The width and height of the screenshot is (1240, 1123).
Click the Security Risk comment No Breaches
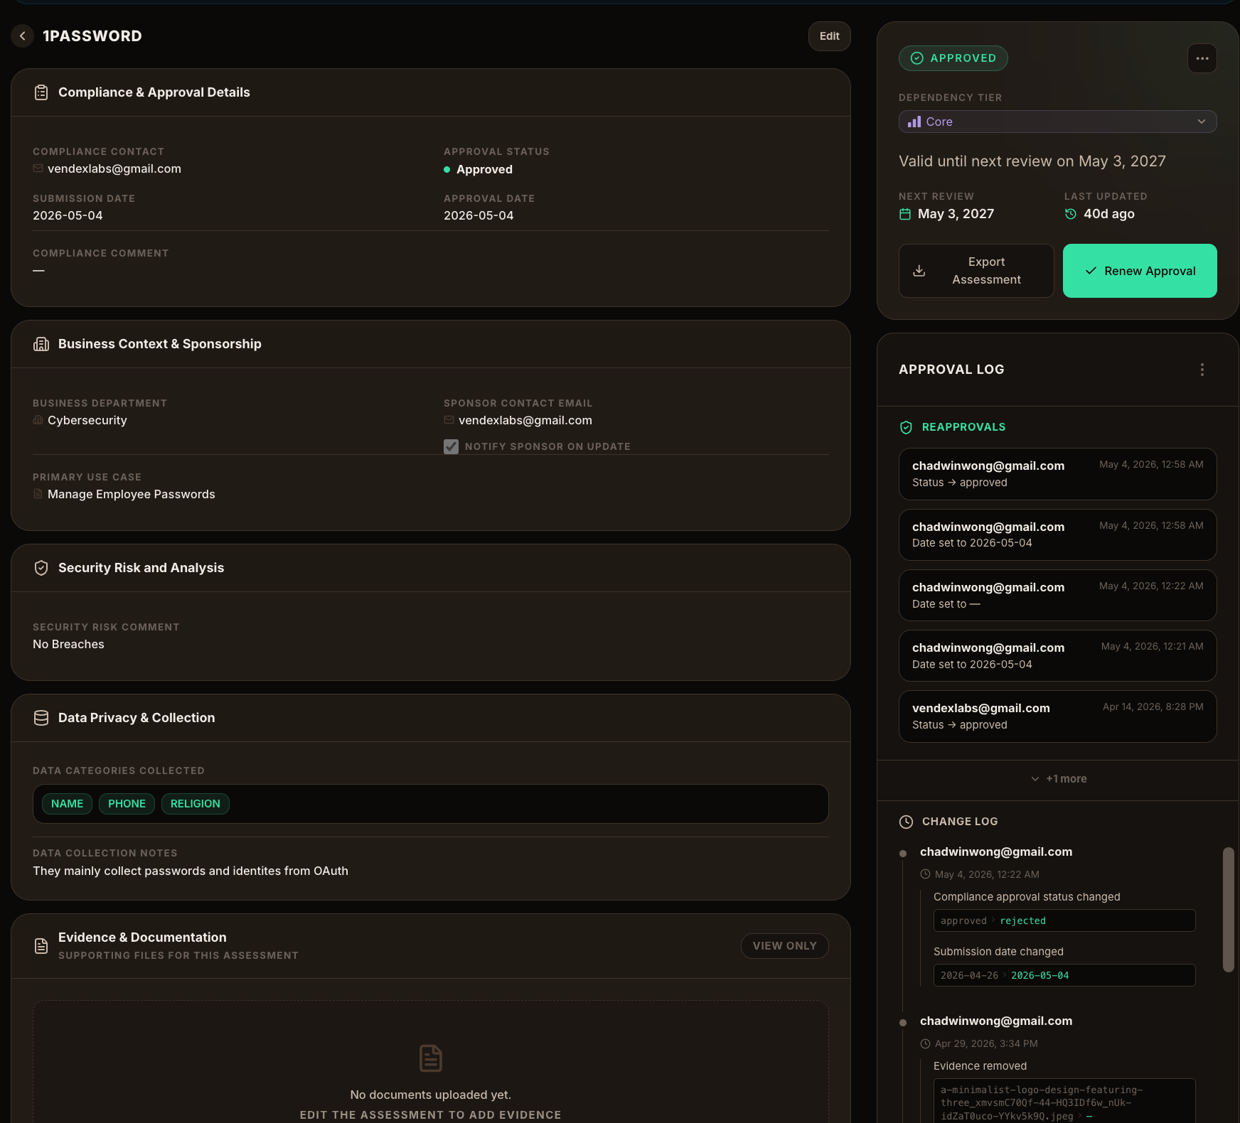(68, 644)
